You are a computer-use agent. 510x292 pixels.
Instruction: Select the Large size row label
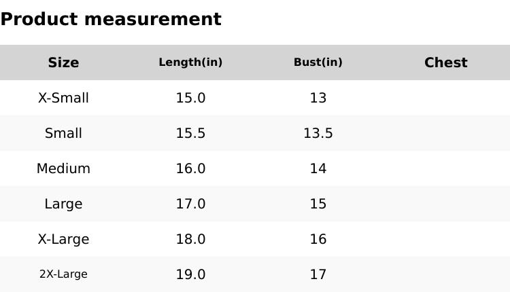point(63,204)
